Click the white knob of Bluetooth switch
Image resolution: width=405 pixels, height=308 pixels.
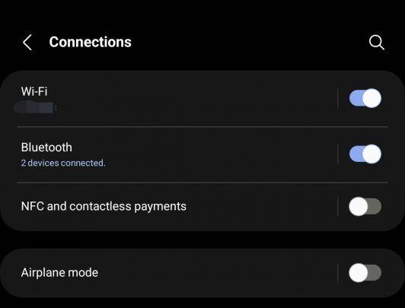[x=372, y=154]
